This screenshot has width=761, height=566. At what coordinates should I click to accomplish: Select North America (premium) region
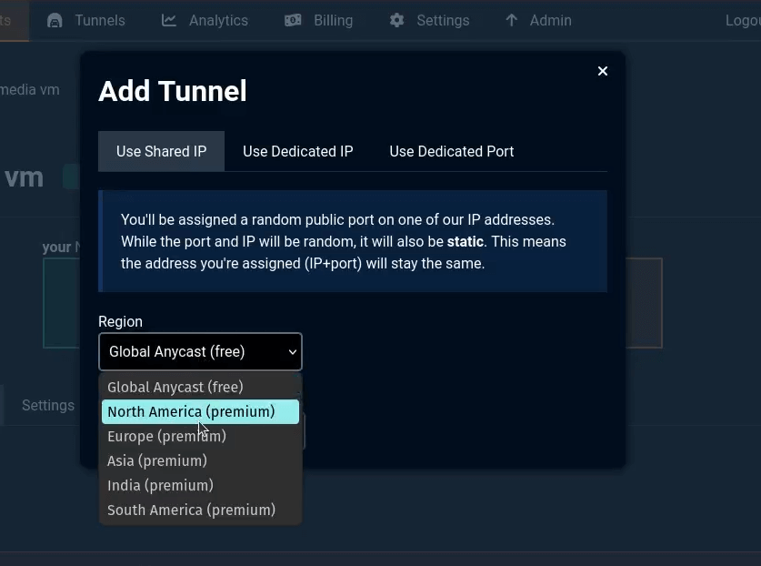191,411
